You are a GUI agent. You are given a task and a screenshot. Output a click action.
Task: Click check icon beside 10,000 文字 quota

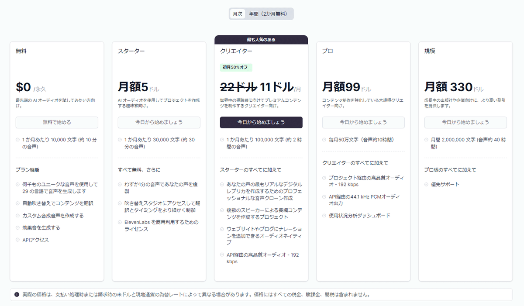click(18, 140)
